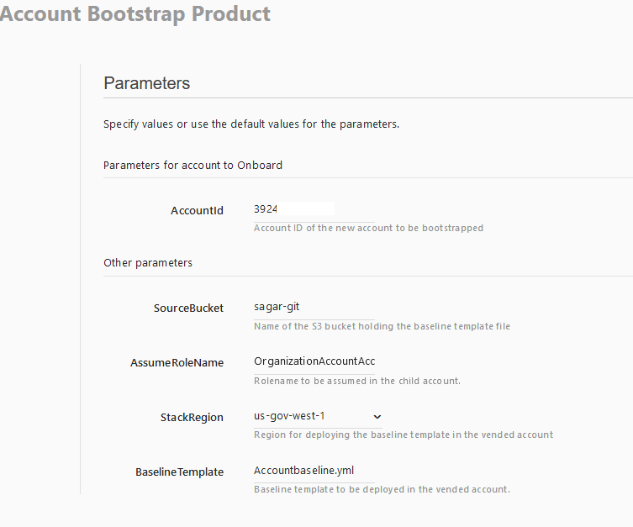Click the AccountId label
The width and height of the screenshot is (633, 527).
pyautogui.click(x=197, y=211)
